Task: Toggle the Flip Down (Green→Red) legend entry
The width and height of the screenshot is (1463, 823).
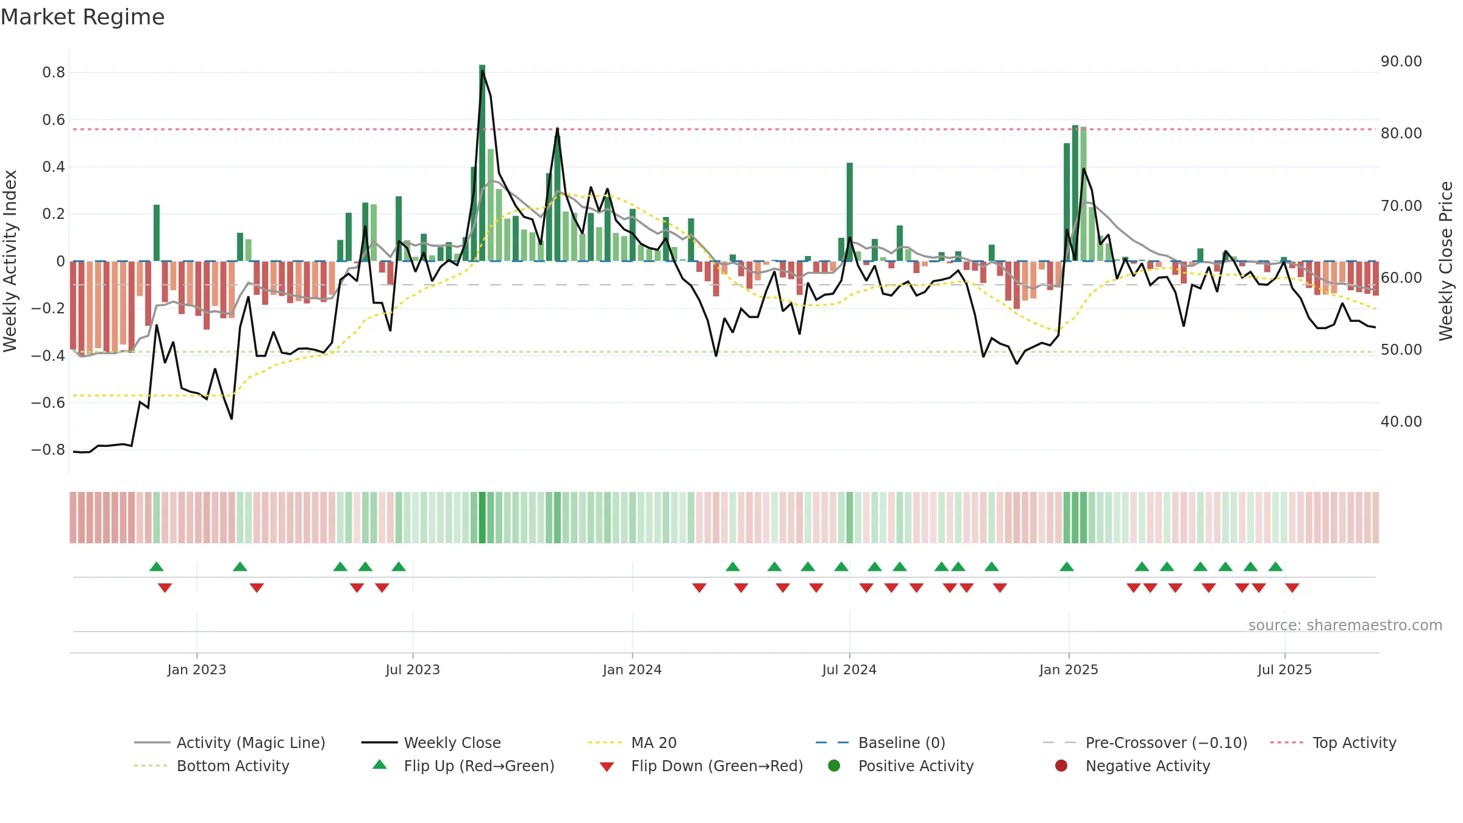Action: [x=701, y=766]
